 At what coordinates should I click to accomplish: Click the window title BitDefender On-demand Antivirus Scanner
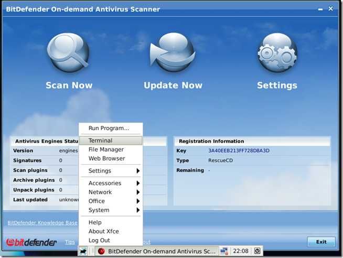tap(83, 9)
